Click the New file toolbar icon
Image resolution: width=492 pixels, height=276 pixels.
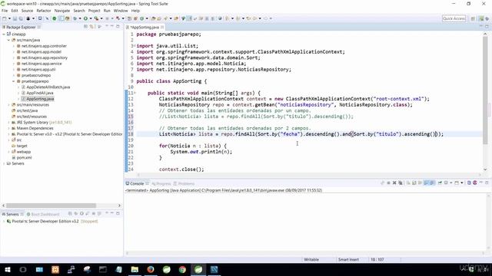coord(5,18)
